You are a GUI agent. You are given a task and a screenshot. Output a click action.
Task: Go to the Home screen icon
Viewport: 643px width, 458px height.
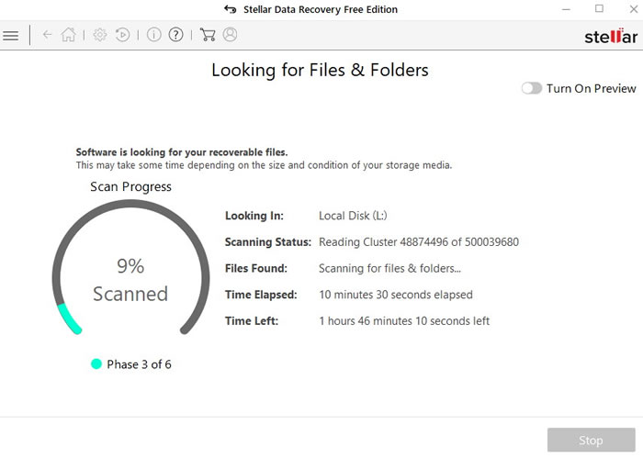(x=69, y=35)
